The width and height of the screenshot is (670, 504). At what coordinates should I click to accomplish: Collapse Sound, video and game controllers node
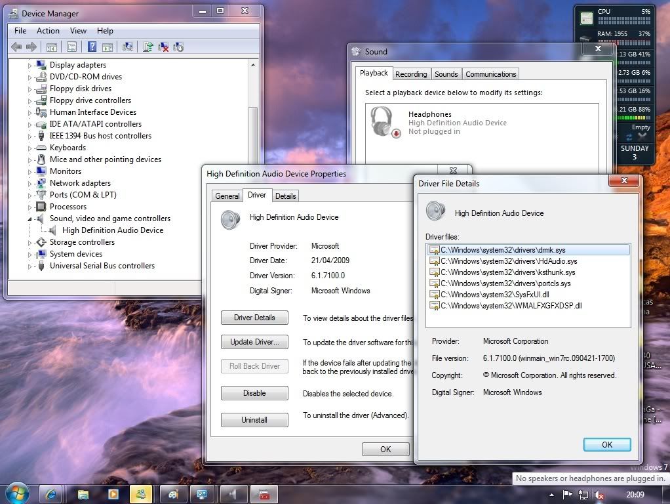tap(30, 219)
